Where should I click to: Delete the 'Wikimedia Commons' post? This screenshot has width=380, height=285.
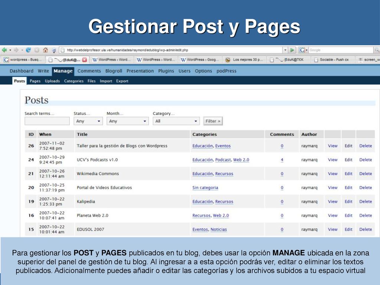(366, 174)
